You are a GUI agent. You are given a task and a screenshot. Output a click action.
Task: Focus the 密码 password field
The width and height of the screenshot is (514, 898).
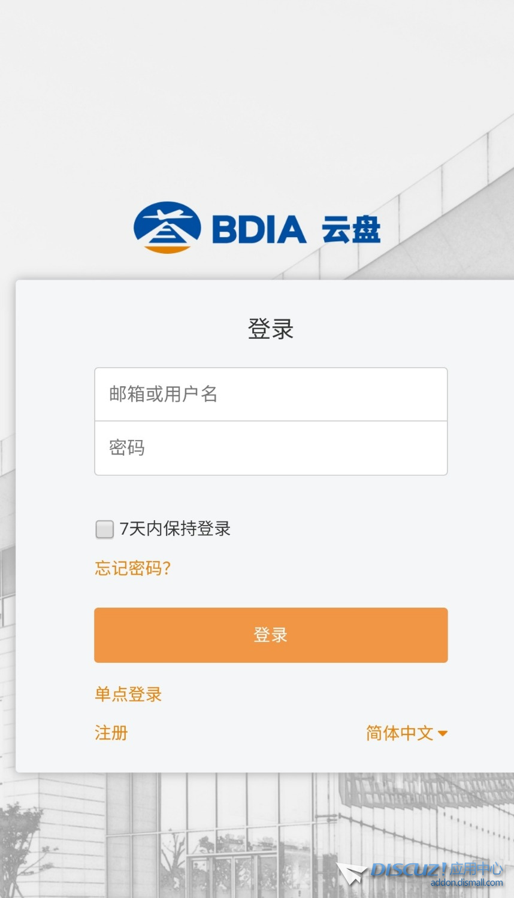pos(271,448)
